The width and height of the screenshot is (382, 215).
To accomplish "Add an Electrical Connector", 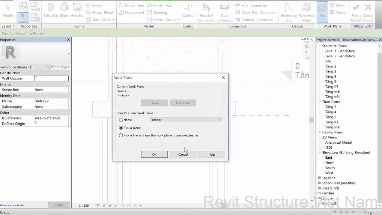I will coord(206,12).
